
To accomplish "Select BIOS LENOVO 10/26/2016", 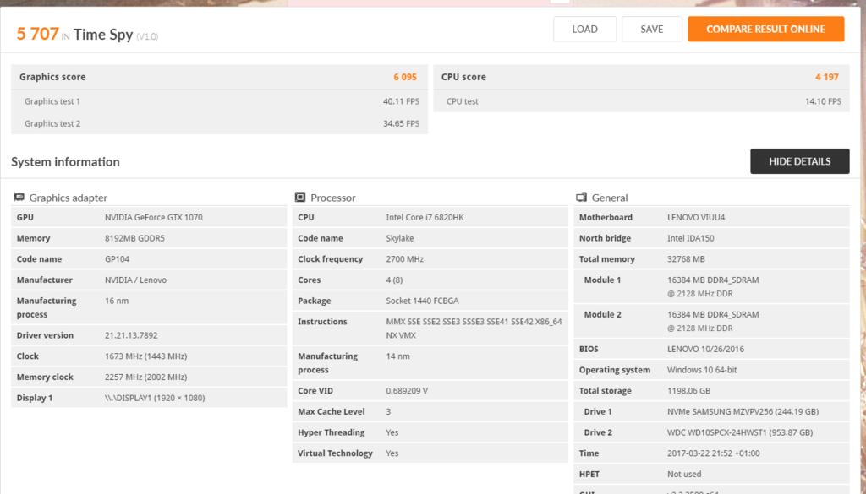I will [705, 349].
